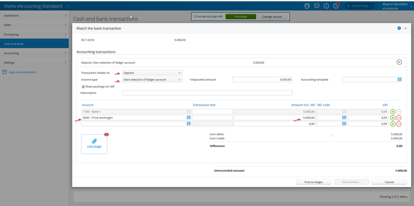Close the Match the bank transaction dialog
This screenshot has height=206, width=414.
(x=406, y=28)
